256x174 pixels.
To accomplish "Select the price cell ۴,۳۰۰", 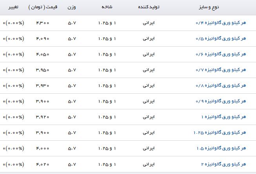I will coord(42,23).
